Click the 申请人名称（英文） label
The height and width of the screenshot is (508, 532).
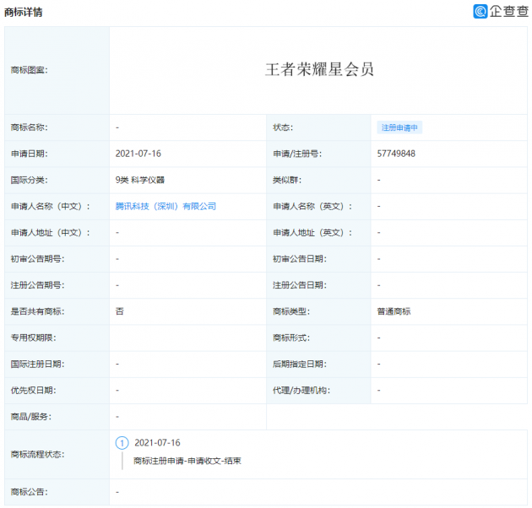pos(312,206)
